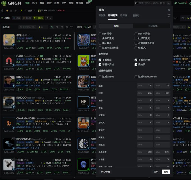This screenshot has width=191, height=180.
Task: Select the 指标 segment tab
Action: tap(116, 26)
